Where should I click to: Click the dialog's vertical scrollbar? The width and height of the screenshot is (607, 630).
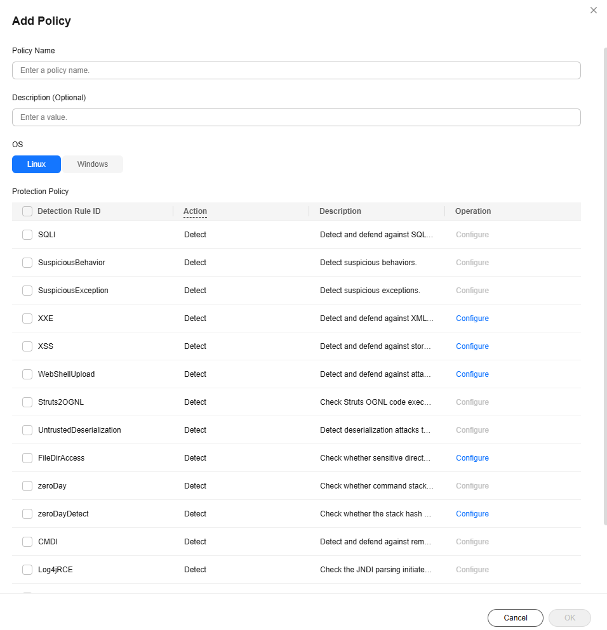tap(605, 286)
